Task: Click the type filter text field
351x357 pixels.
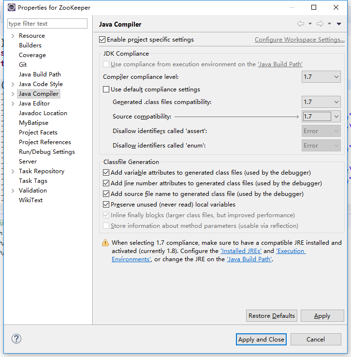Action: [47, 24]
